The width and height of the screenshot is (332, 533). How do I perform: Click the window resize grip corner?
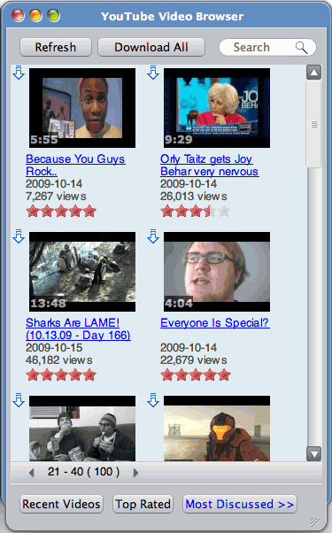coord(315,521)
